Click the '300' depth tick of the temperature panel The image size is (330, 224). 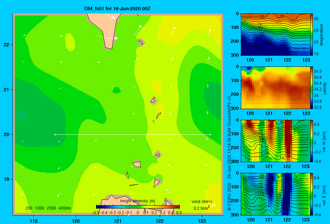pyautogui.click(x=235, y=55)
